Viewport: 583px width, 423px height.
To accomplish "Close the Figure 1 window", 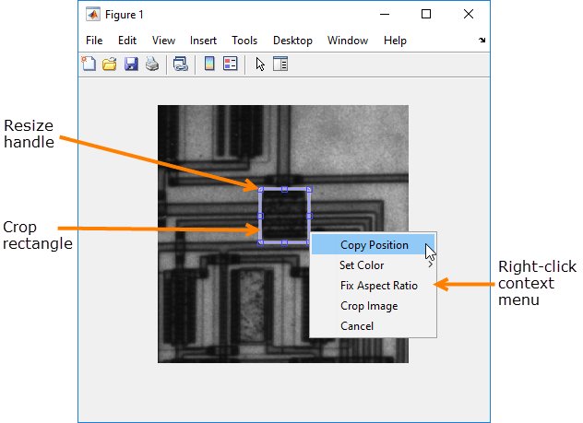I will coord(469,14).
